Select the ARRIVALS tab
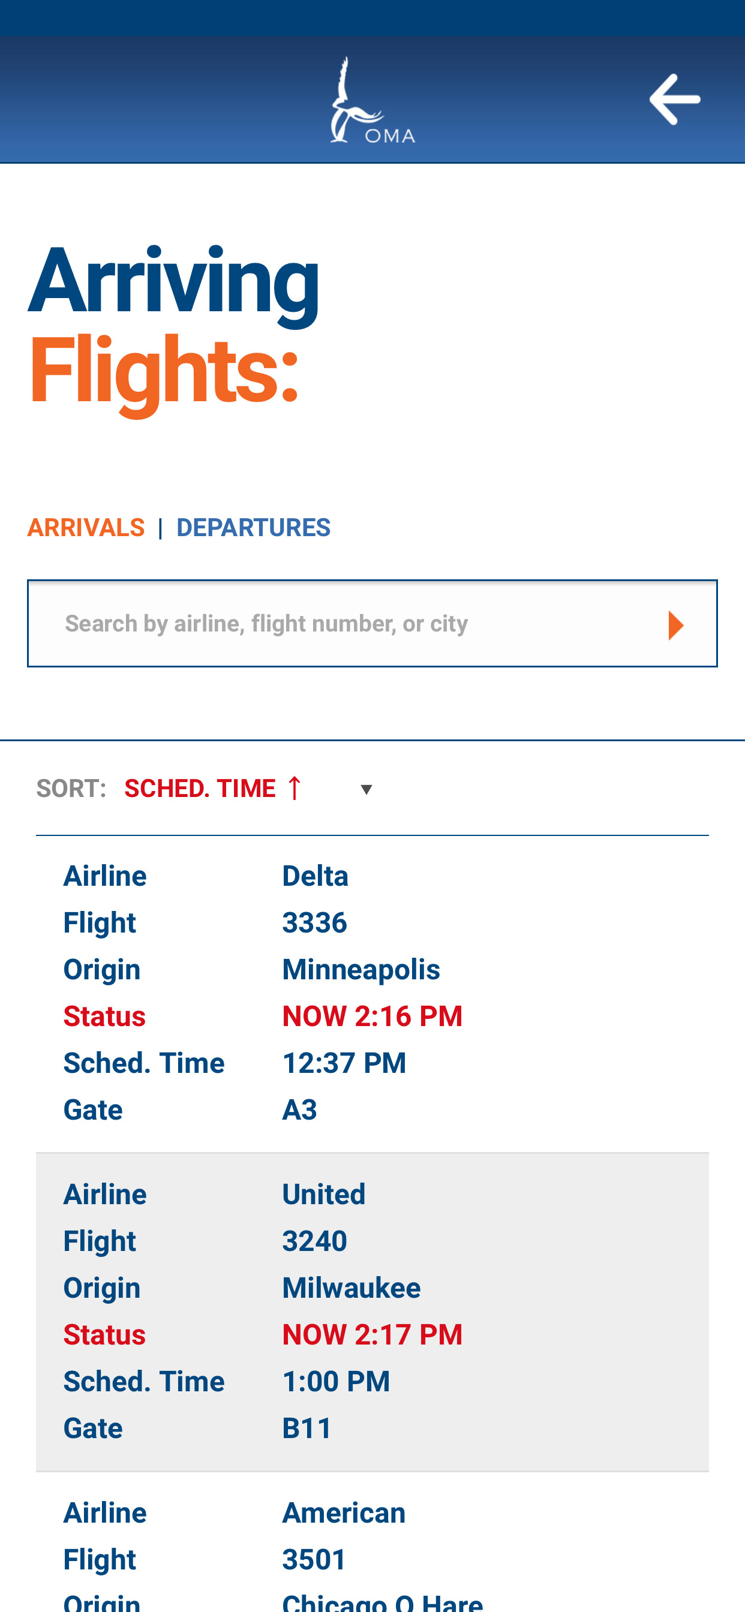The height and width of the screenshot is (1612, 745). pyautogui.click(x=86, y=528)
